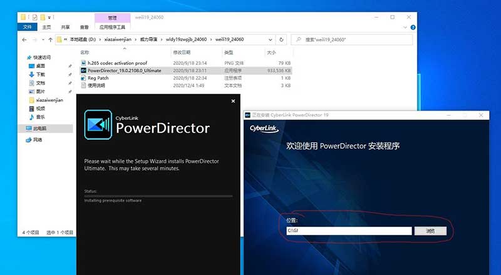Click the 浏览 browse button
501x275 pixels.
pyautogui.click(x=430, y=231)
